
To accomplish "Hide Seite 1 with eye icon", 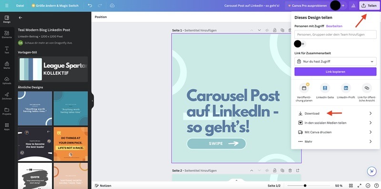I will tap(267, 30).
